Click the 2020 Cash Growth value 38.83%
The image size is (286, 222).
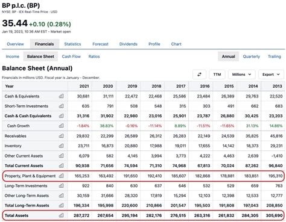(x=107, y=126)
